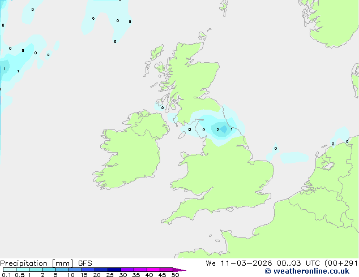The height and width of the screenshot is (277, 359).
Task: Select the magenta legend swatch starting at 40
Action: tap(153, 270)
